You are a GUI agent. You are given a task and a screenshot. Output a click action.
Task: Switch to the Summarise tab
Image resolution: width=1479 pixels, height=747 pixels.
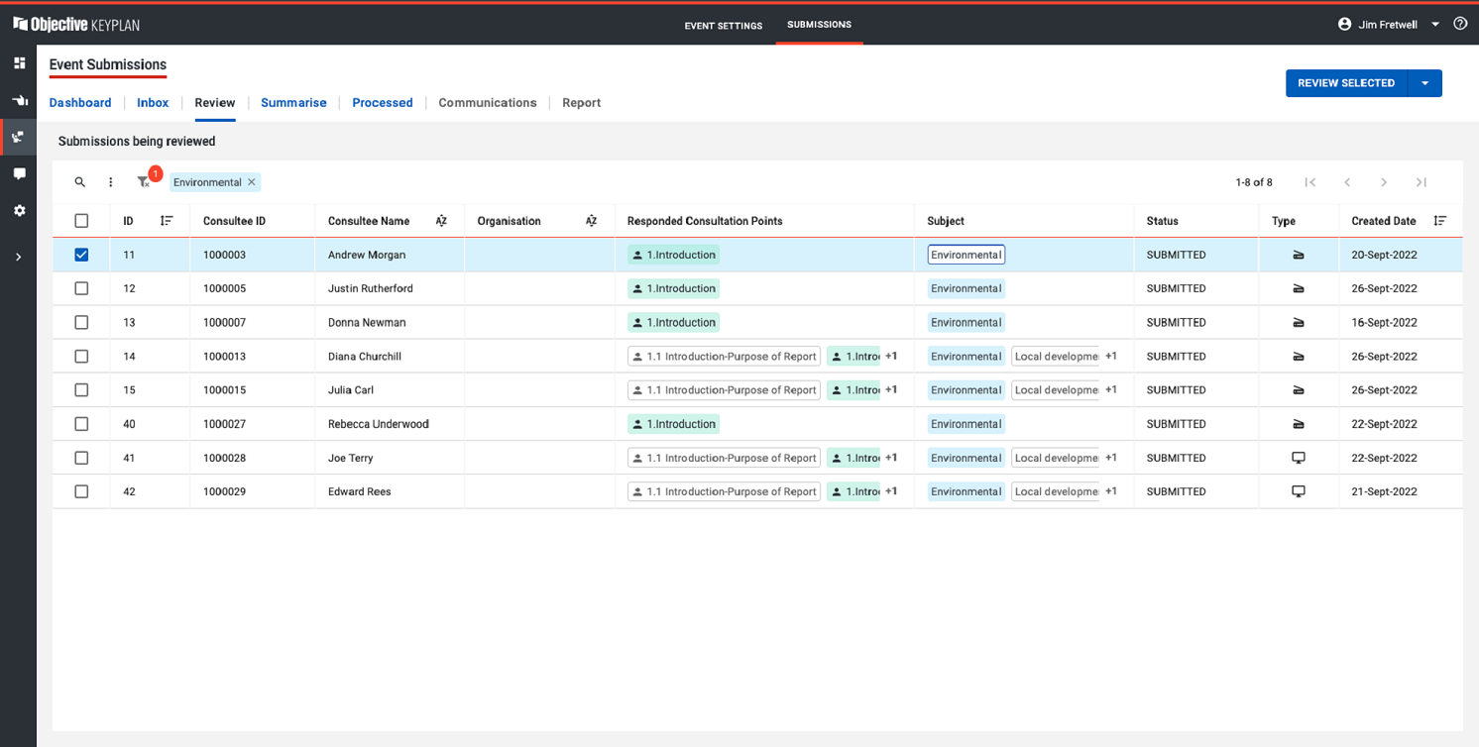[293, 103]
